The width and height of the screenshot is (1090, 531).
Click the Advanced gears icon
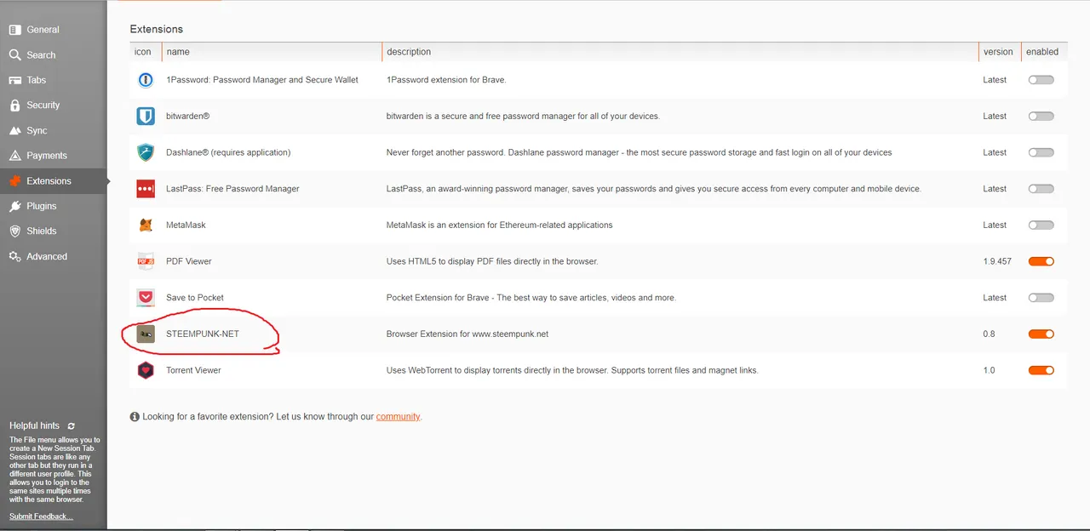(x=14, y=256)
